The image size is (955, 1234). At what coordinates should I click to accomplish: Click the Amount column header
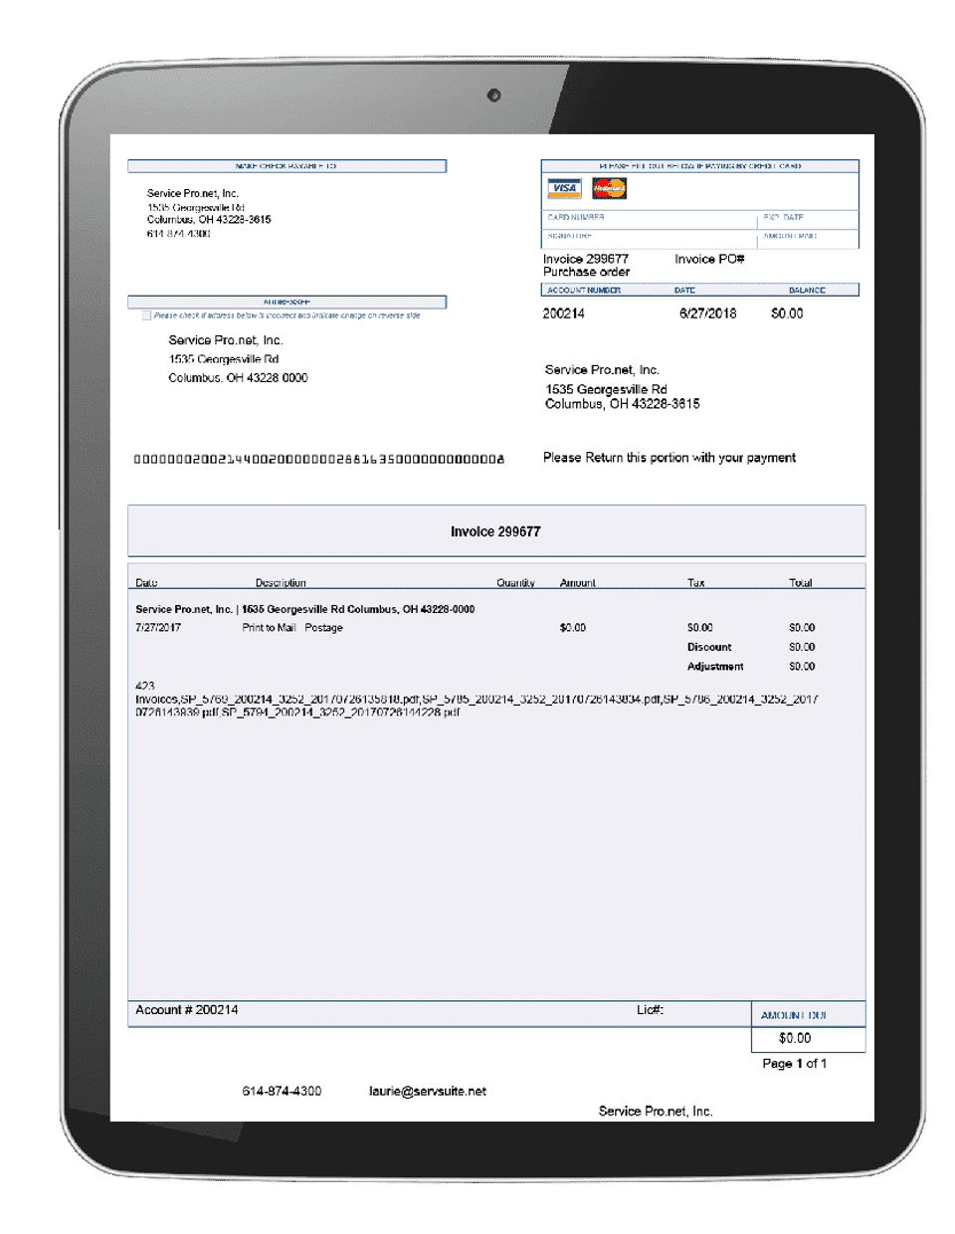tap(577, 583)
